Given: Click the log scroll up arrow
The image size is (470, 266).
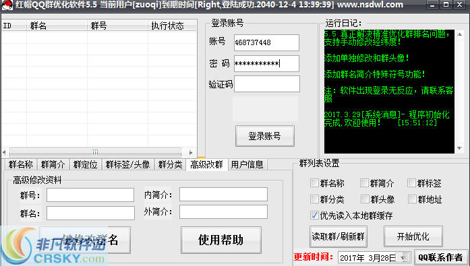Looking at the screenshot, I should coord(459,34).
